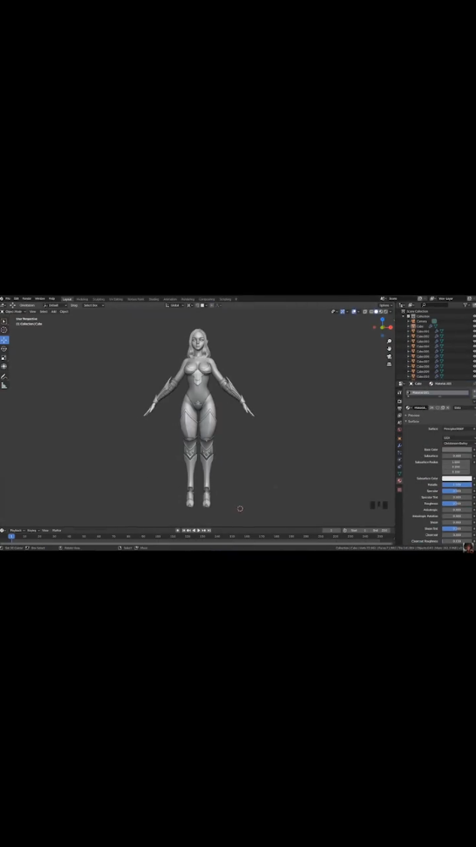Open the Tool properties tab icon
This screenshot has width=476, height=847.
399,393
